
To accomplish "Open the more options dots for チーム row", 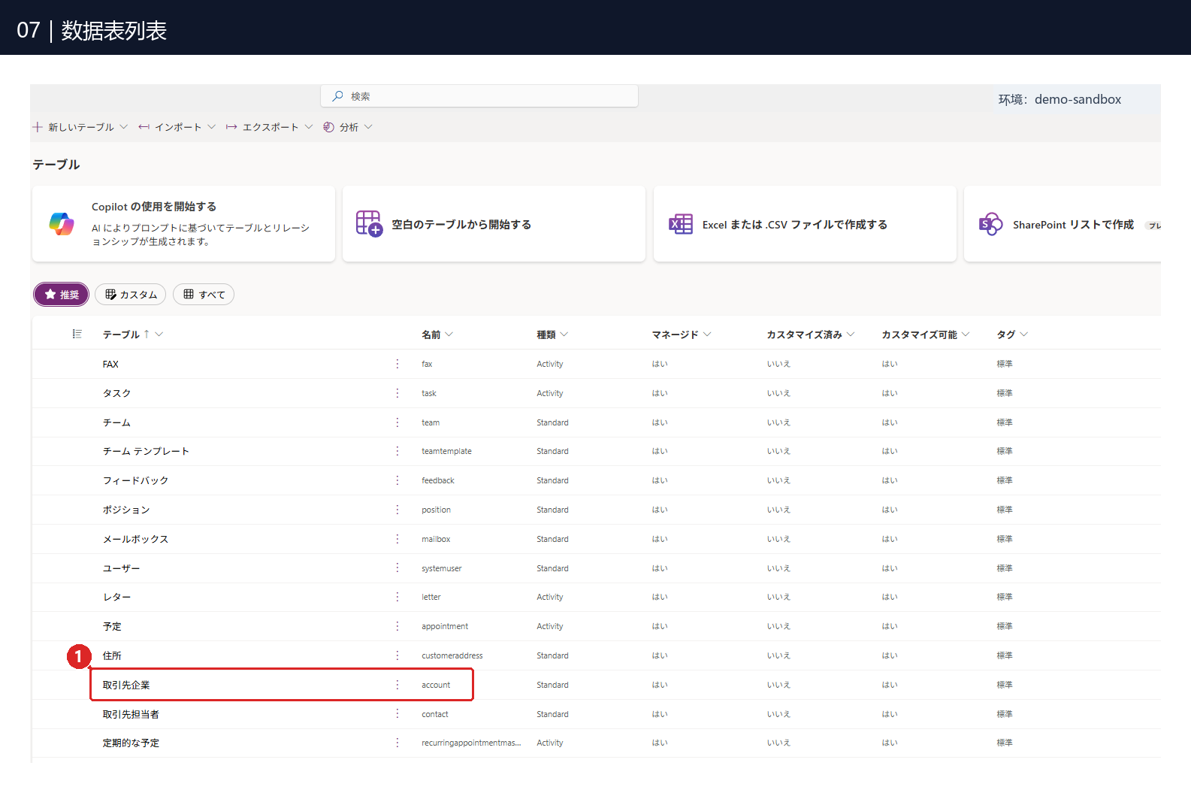I will (x=398, y=422).
